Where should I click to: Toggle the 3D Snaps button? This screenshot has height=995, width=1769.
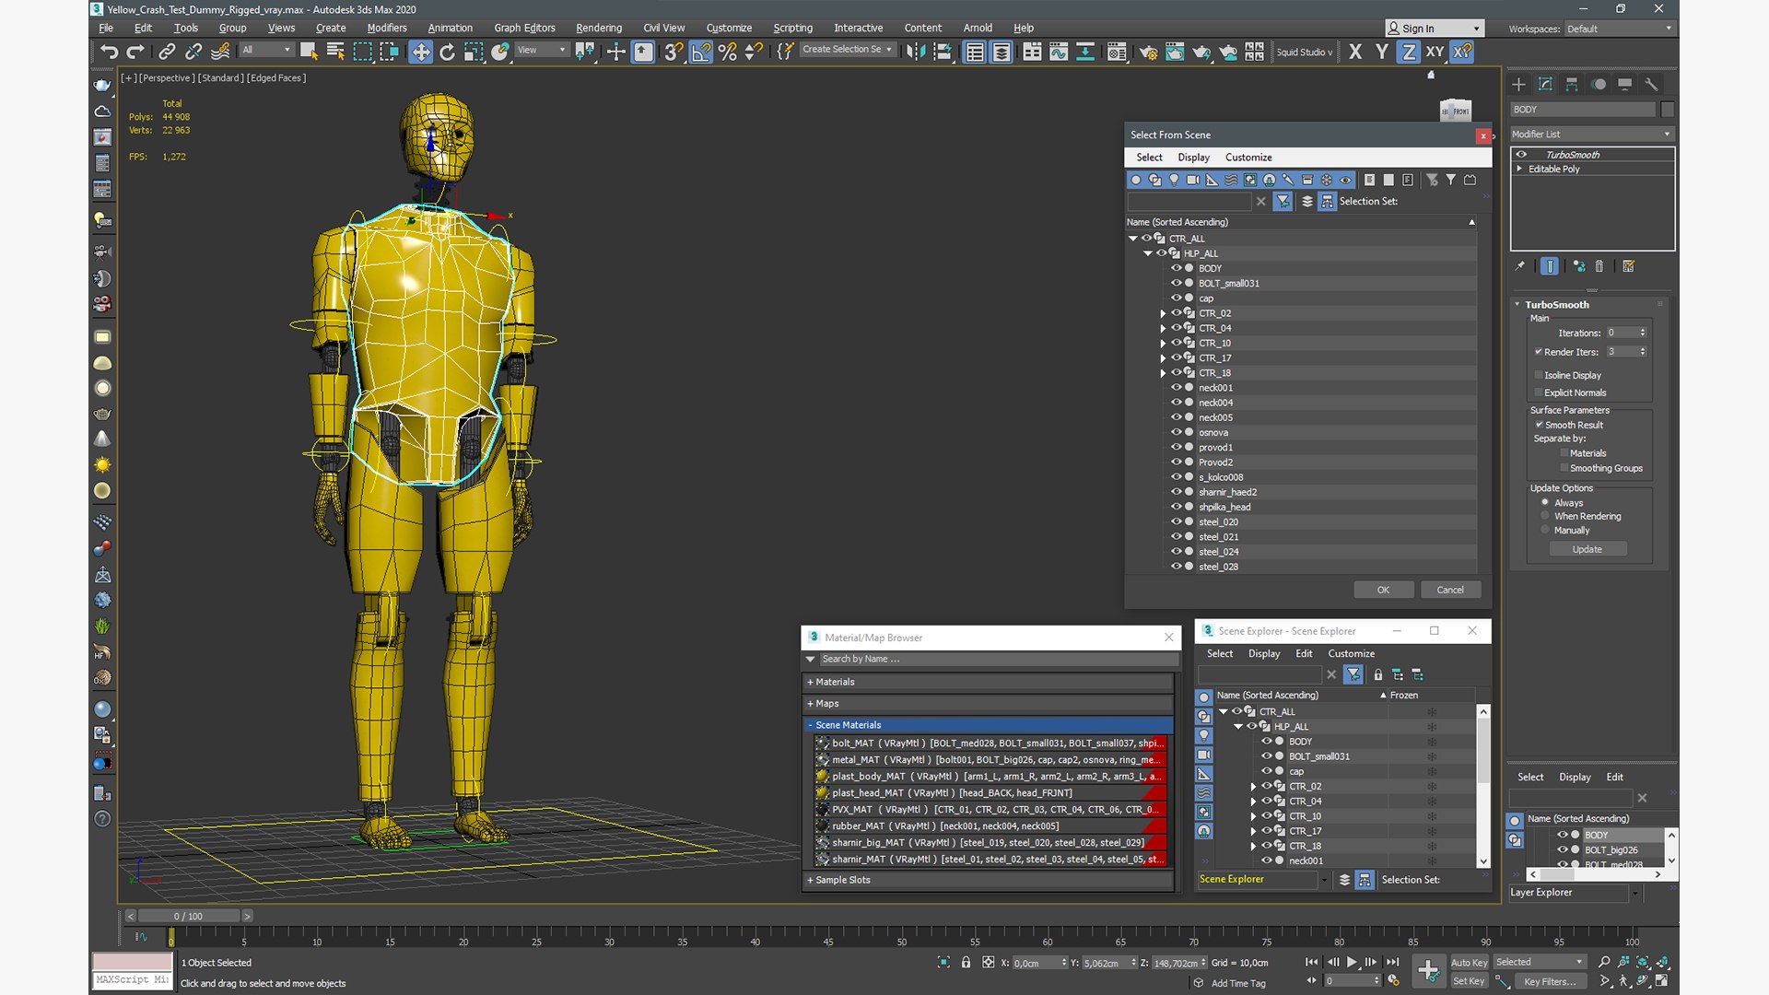tap(674, 52)
